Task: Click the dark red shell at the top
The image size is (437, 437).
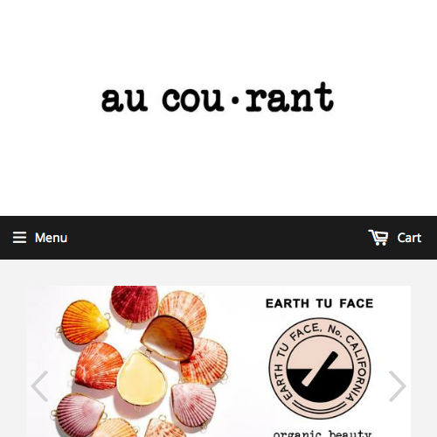Action: click(x=135, y=304)
